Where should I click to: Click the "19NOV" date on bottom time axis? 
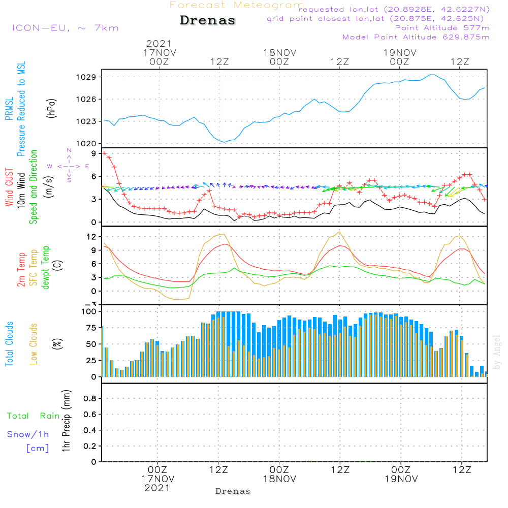tap(401, 479)
